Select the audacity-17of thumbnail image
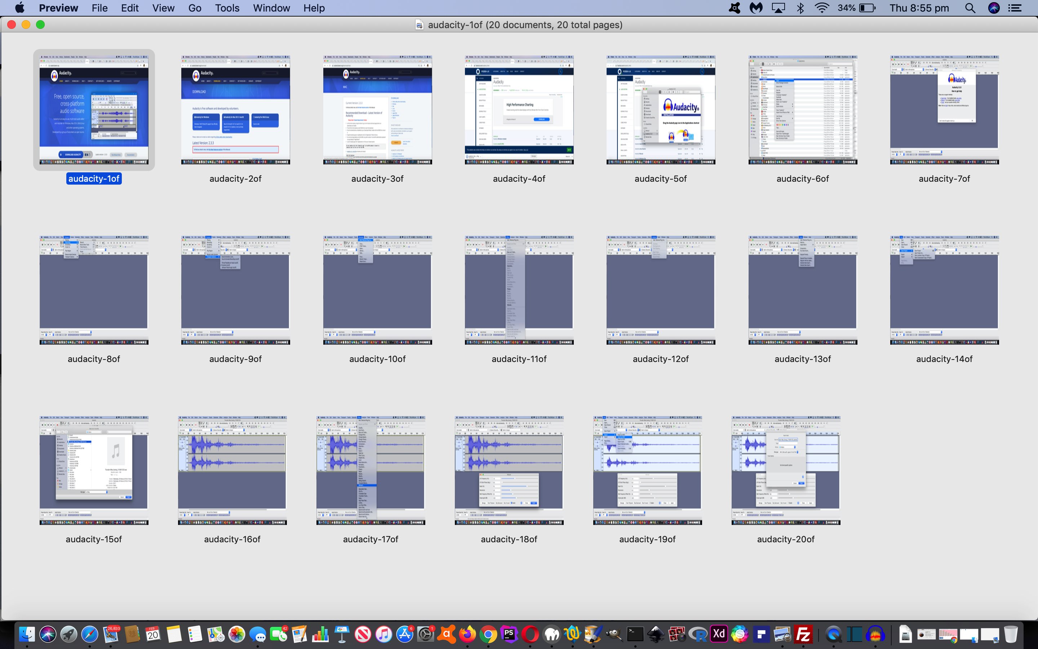 click(371, 471)
